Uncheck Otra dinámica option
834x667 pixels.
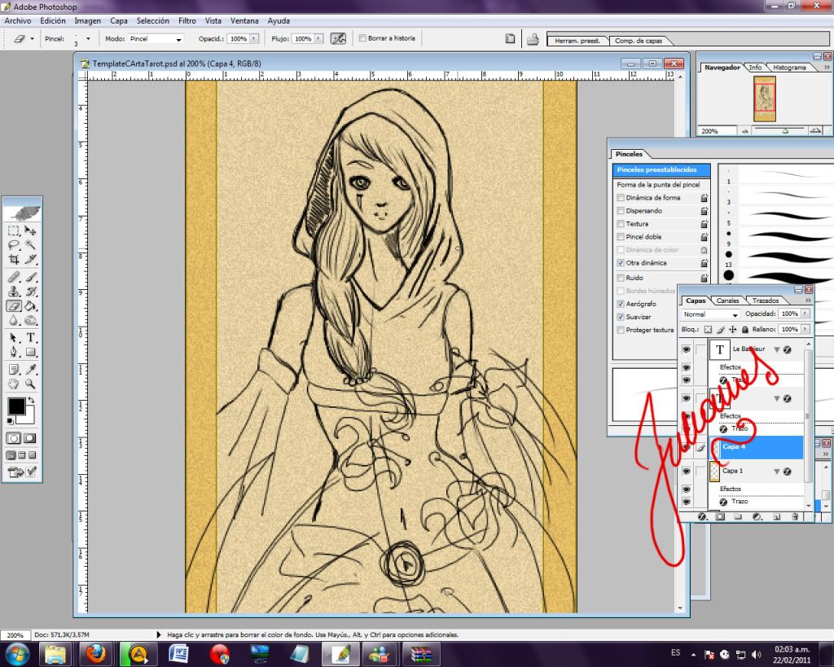[x=620, y=263]
